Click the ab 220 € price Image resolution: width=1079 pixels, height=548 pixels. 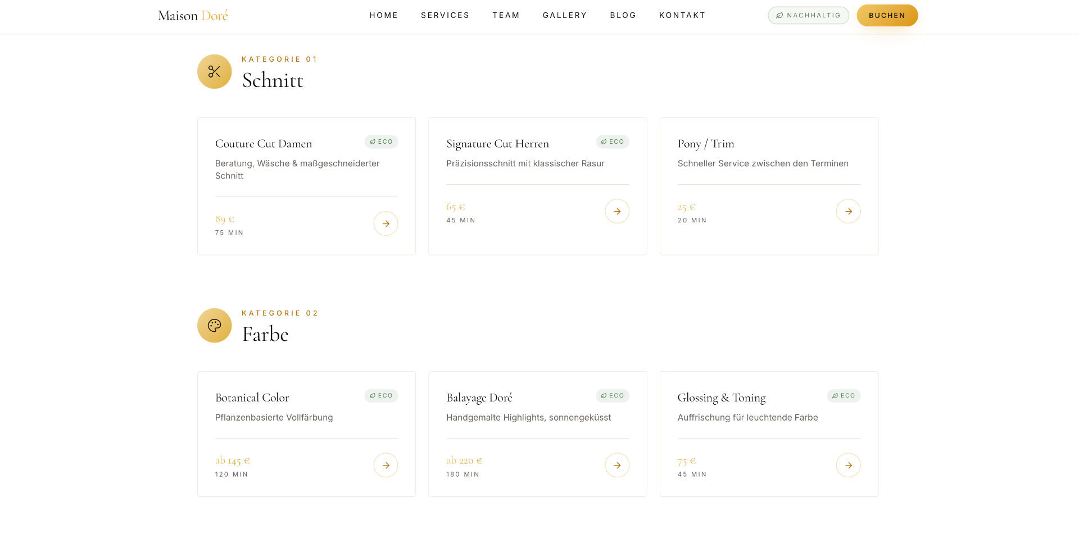click(464, 460)
